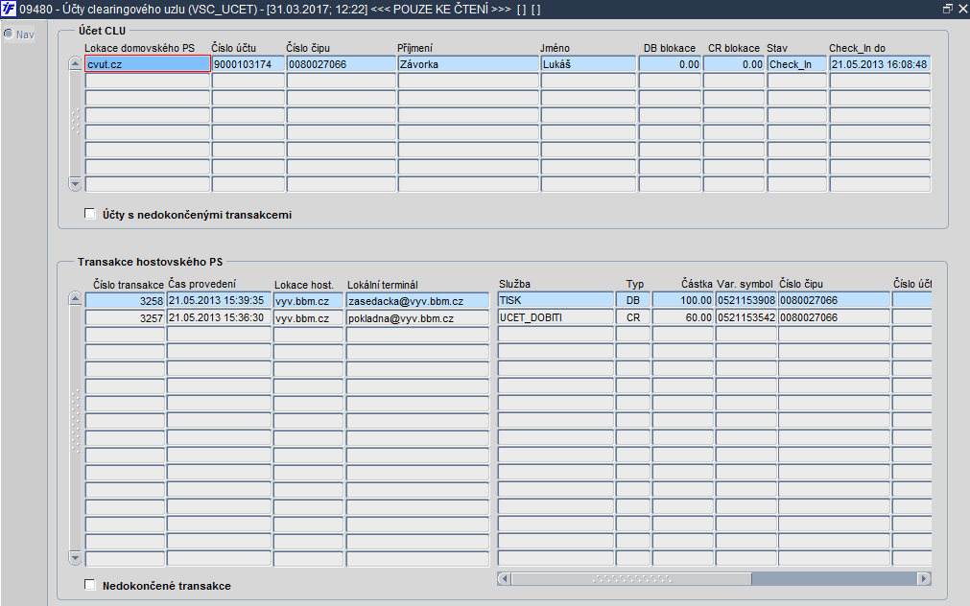970x606 pixels.
Task: Click variable symbol 0521153542
Action: pos(746,317)
